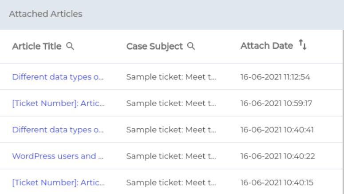Viewport: 344px width, 194px height.
Task: Click the Attached Articles panel heading
Action: (x=46, y=14)
